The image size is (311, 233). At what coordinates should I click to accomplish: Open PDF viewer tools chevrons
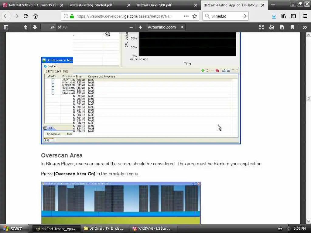click(x=305, y=27)
